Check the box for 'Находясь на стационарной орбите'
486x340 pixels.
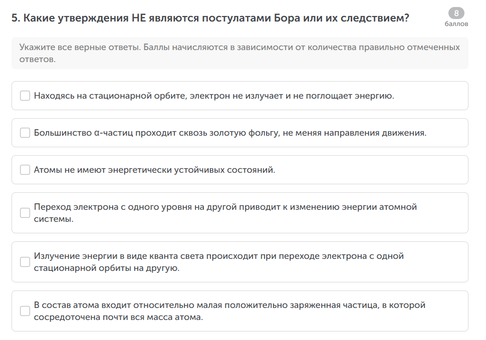pos(25,96)
